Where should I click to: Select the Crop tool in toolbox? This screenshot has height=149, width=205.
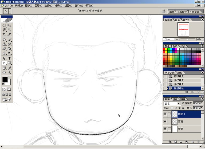coord(4,34)
